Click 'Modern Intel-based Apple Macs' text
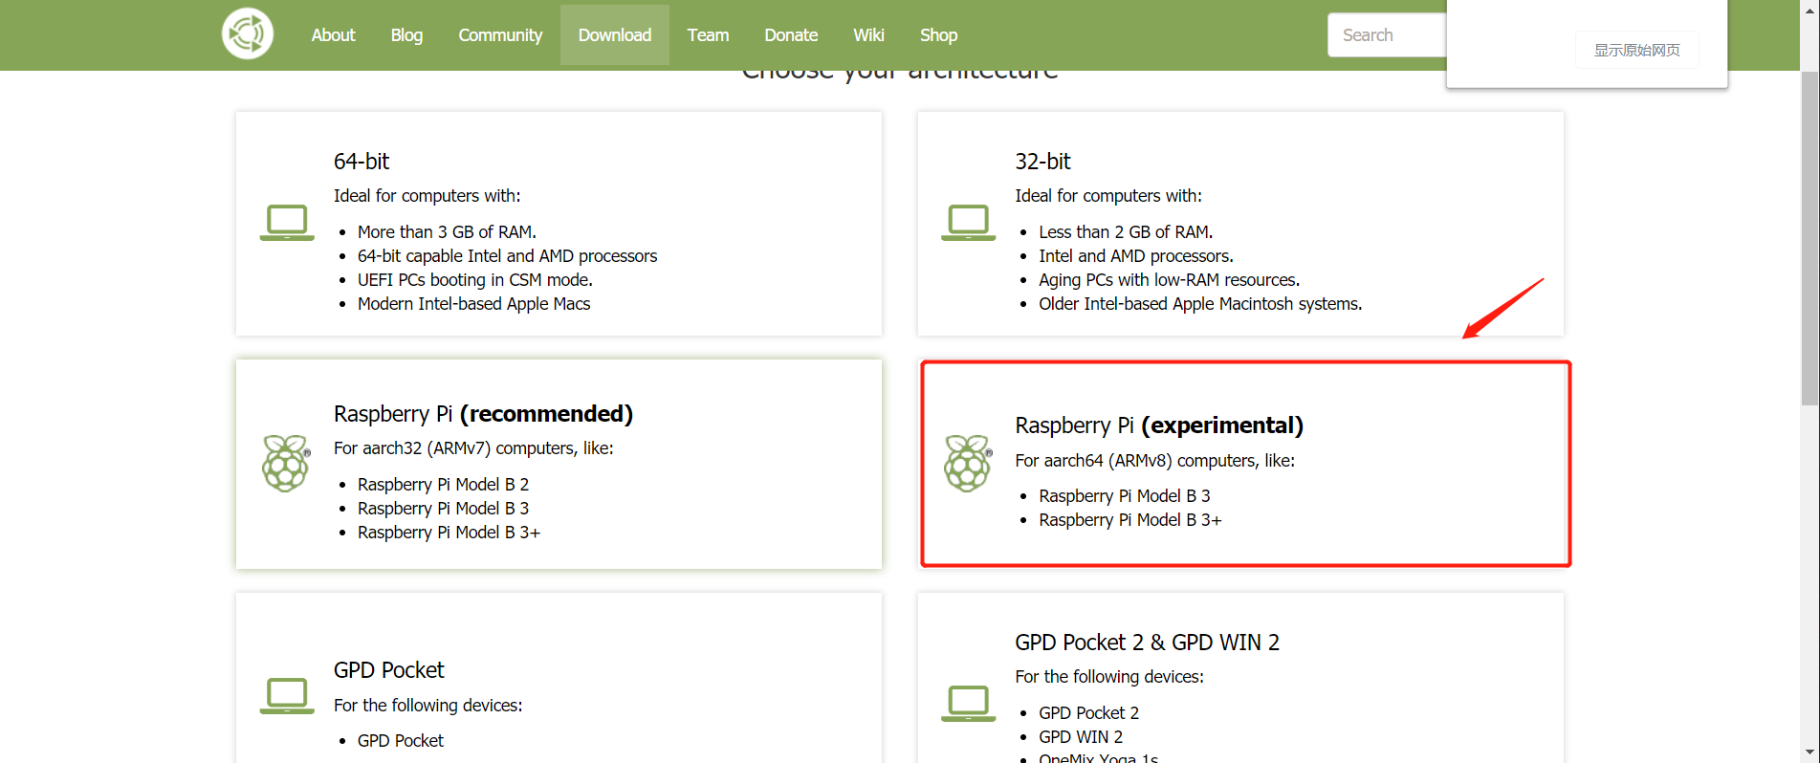 point(473,304)
